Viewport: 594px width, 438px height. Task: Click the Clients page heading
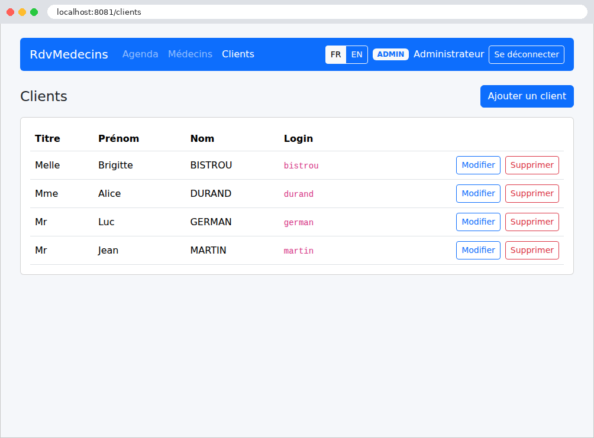(44, 96)
